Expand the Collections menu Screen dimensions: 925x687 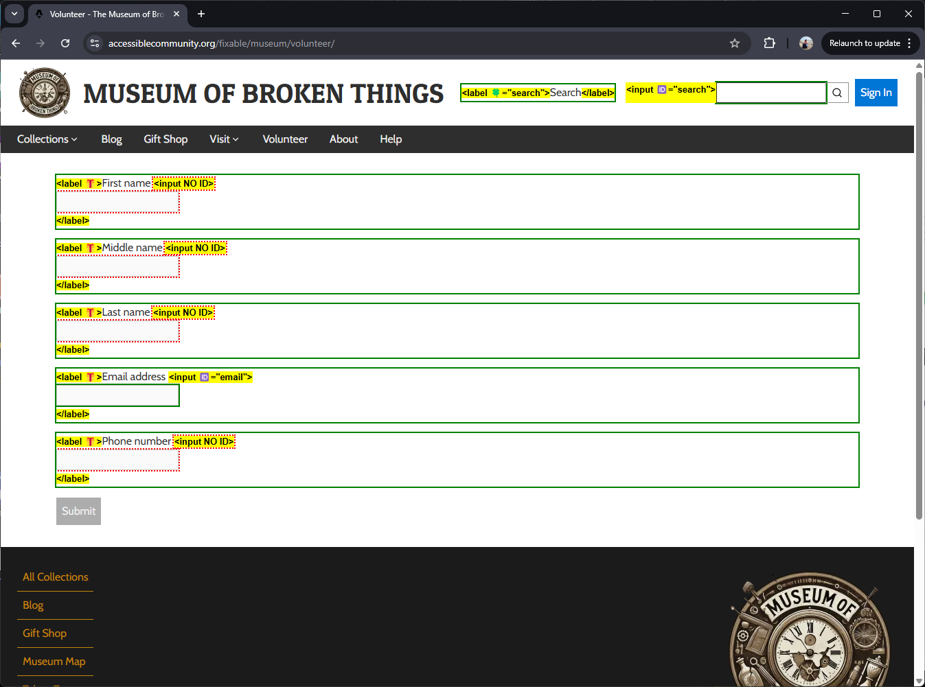tap(47, 139)
